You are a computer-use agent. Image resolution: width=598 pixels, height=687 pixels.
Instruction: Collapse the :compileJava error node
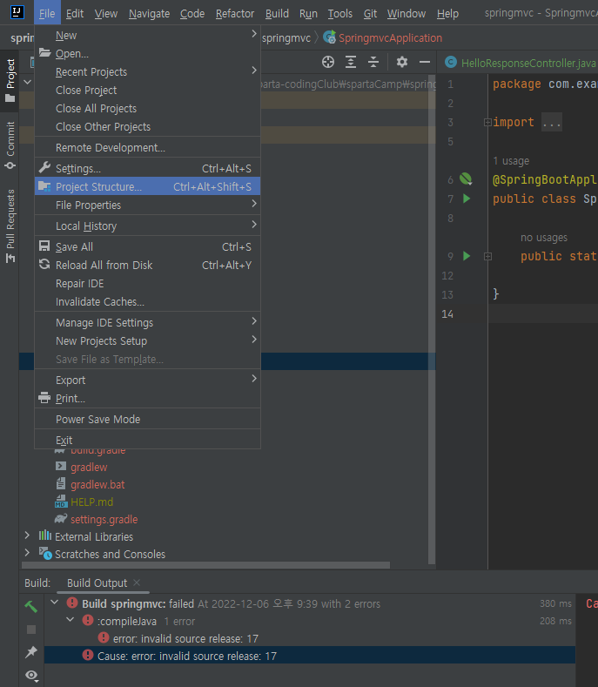pos(71,620)
